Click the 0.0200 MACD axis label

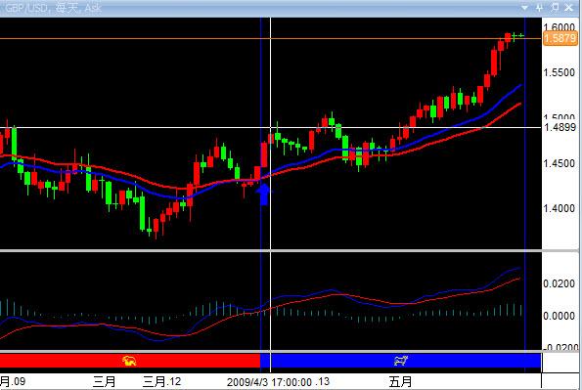559,283
